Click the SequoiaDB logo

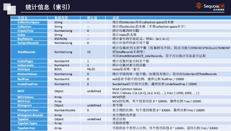(210, 7)
